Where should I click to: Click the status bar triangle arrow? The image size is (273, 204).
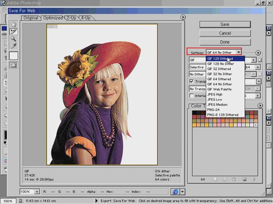96,201
